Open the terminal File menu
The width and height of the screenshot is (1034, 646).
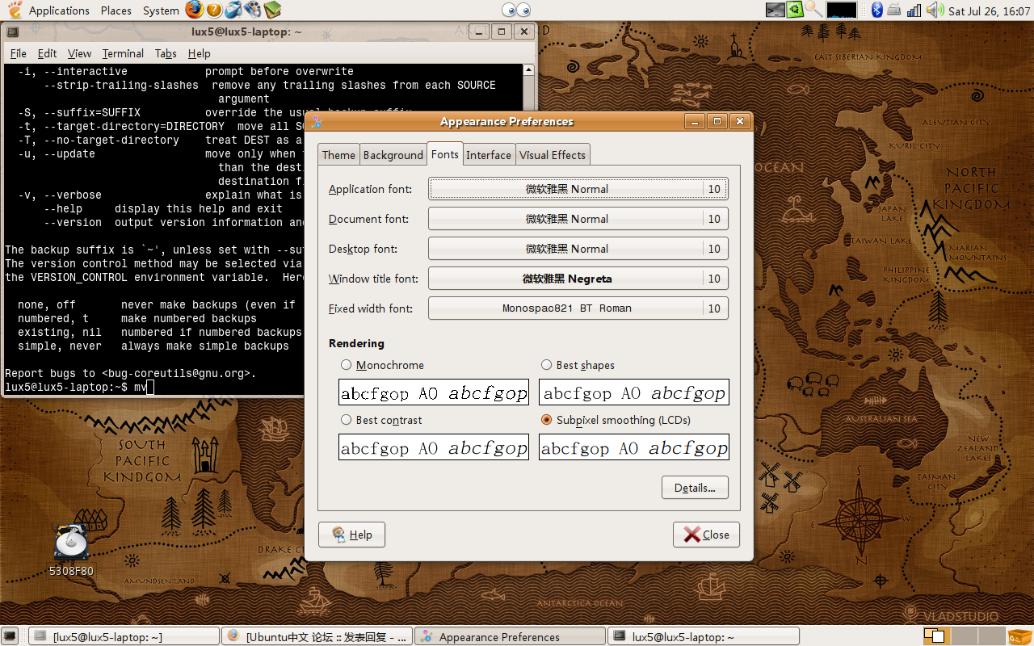click(19, 53)
